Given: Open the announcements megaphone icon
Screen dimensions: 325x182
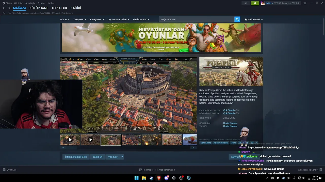Looking at the screenshot, I should (245, 3).
